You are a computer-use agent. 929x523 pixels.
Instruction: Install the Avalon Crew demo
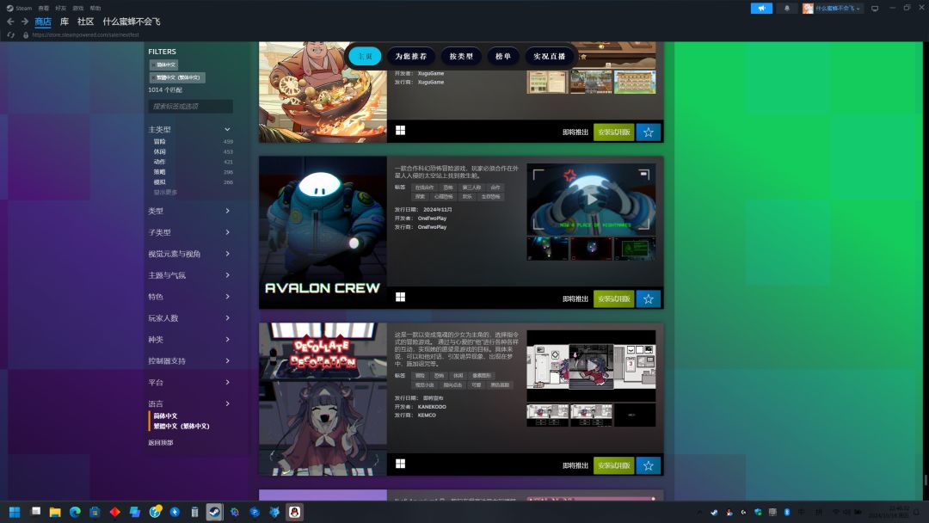(614, 298)
